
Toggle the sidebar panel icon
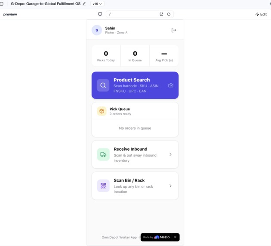click(2, 3)
